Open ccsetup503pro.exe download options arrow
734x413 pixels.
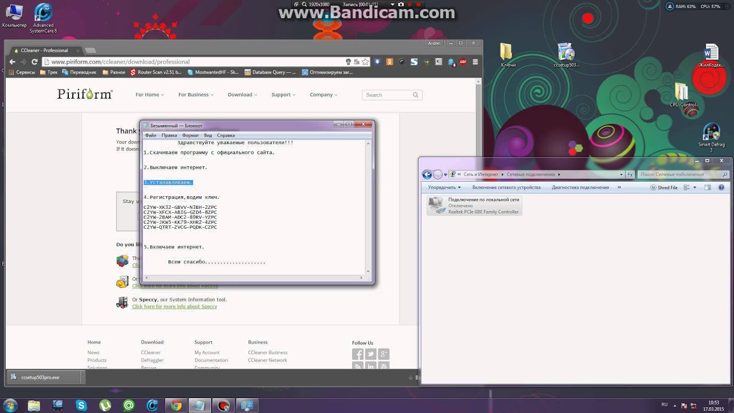click(x=82, y=377)
